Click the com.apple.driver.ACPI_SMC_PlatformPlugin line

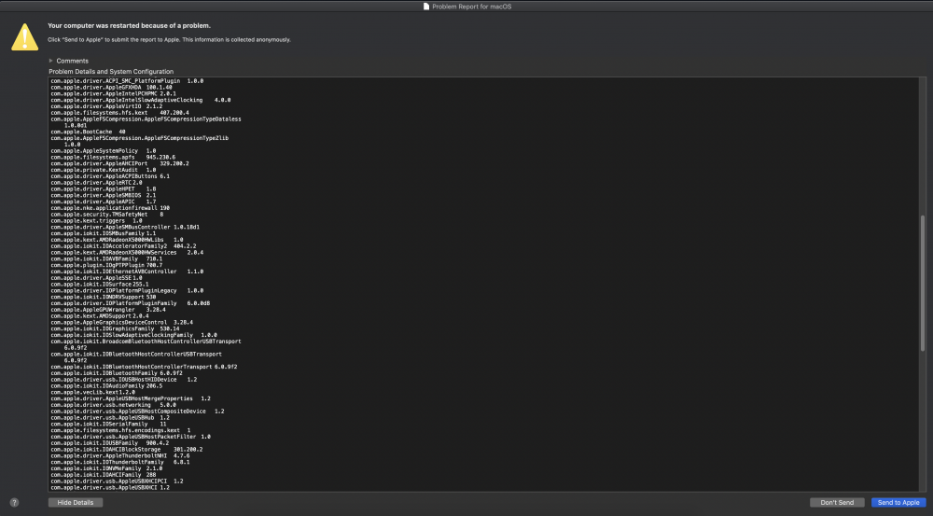point(127,81)
